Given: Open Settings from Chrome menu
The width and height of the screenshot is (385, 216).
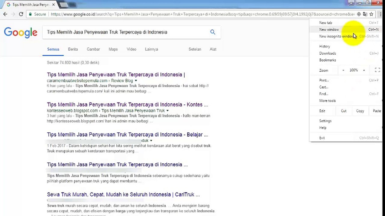Looking at the screenshot, I should click(x=346, y=121).
